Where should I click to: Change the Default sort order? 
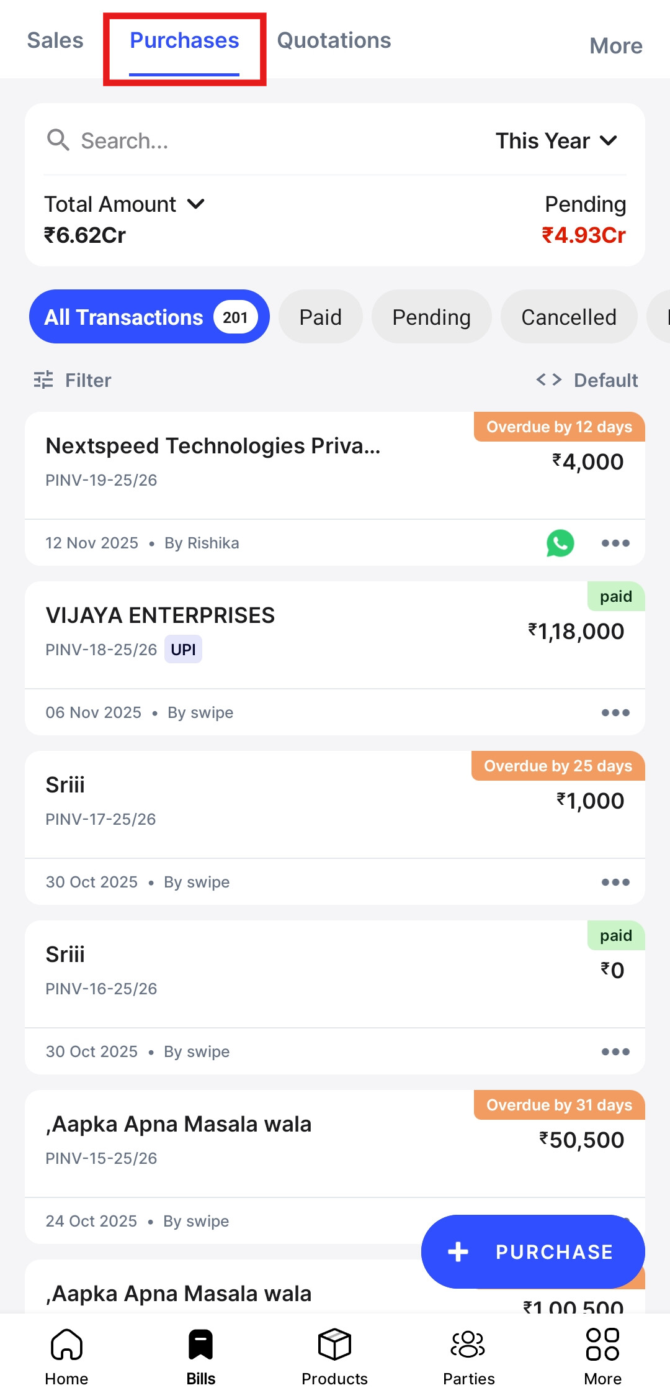click(587, 380)
